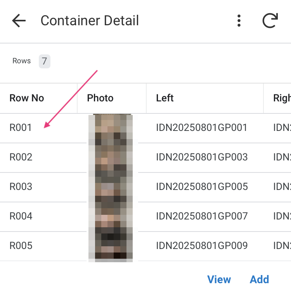Click the Add link below the table
The image size is (291, 303).
point(259,279)
